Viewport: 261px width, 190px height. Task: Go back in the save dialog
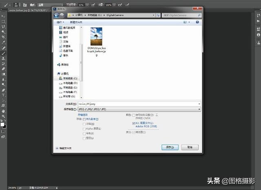(x=56, y=15)
